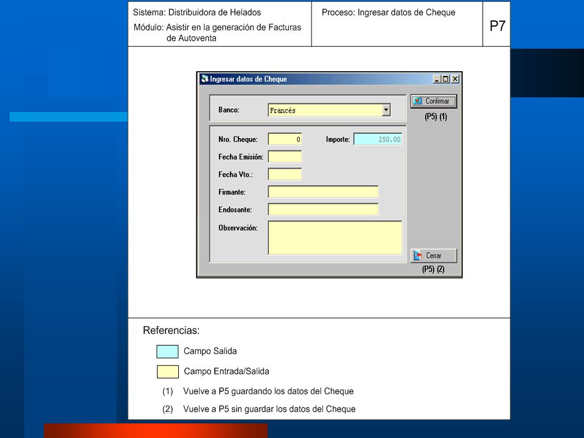Click the '(P5) (1)' note under Confirmar
Viewport: 584px width, 438px height.
[436, 117]
